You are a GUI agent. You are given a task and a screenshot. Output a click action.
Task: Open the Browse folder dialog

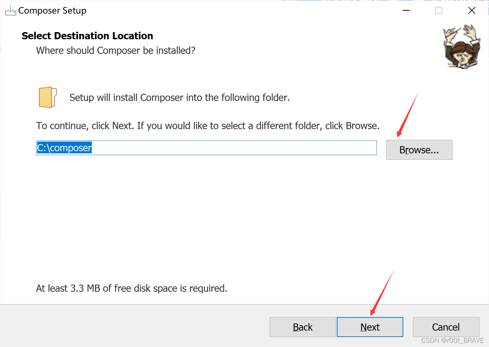pyautogui.click(x=419, y=150)
